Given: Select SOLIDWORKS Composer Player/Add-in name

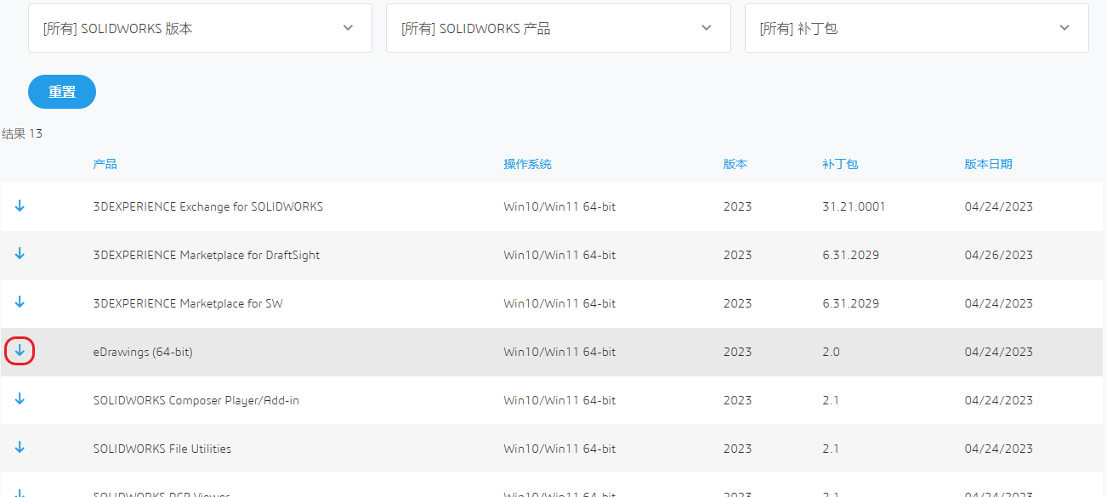Looking at the screenshot, I should point(196,400).
